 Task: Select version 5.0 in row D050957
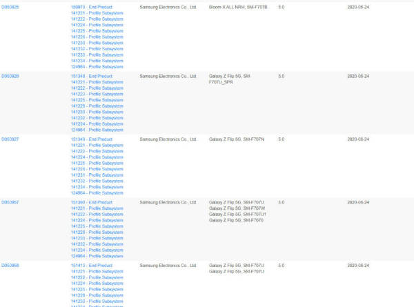282,202
